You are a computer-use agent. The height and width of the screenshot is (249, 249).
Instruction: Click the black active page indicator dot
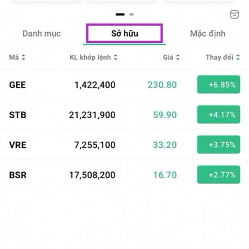coord(120,15)
